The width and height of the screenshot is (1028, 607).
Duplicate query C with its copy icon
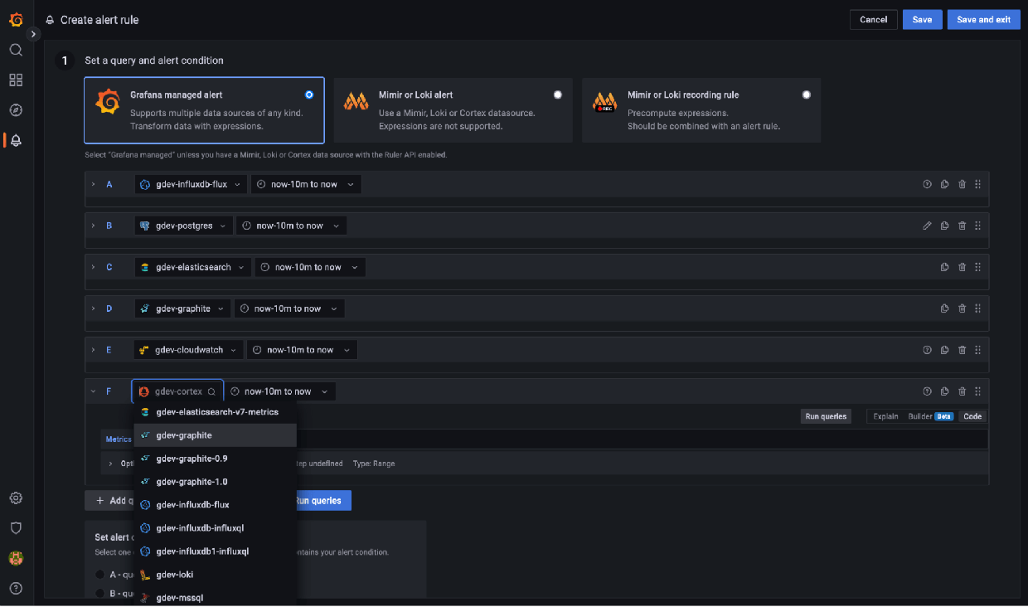pyautogui.click(x=944, y=266)
